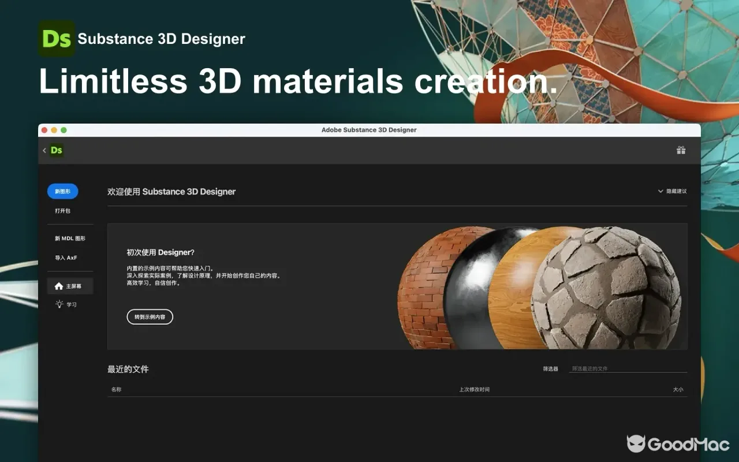Collapse suggestions with 隐藏建议
739x462 pixels.
672,191
